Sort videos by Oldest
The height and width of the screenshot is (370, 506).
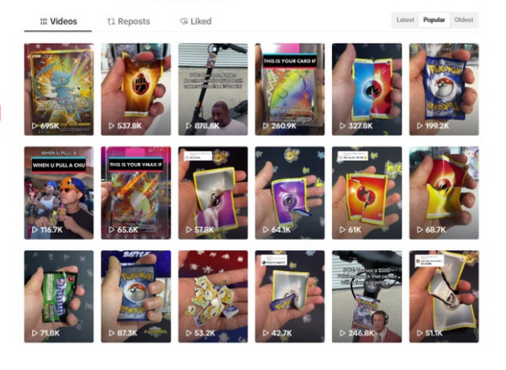464,20
